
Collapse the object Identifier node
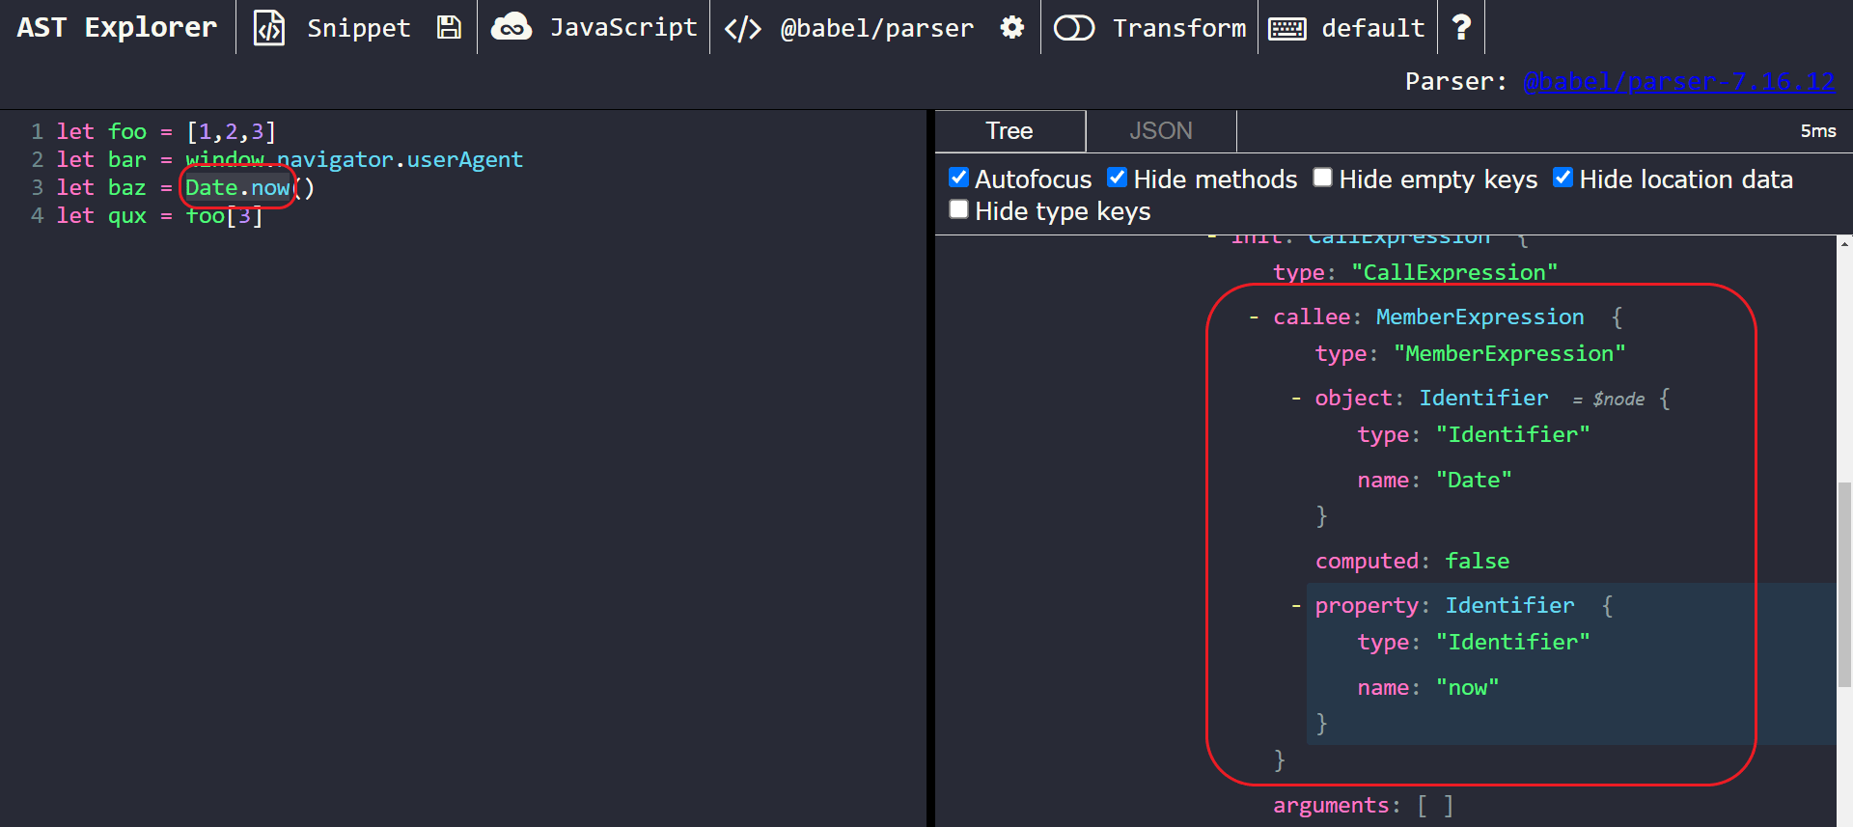coord(1295,399)
